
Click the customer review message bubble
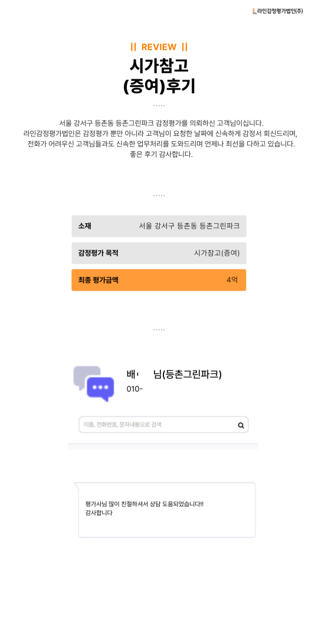pyautogui.click(x=166, y=510)
